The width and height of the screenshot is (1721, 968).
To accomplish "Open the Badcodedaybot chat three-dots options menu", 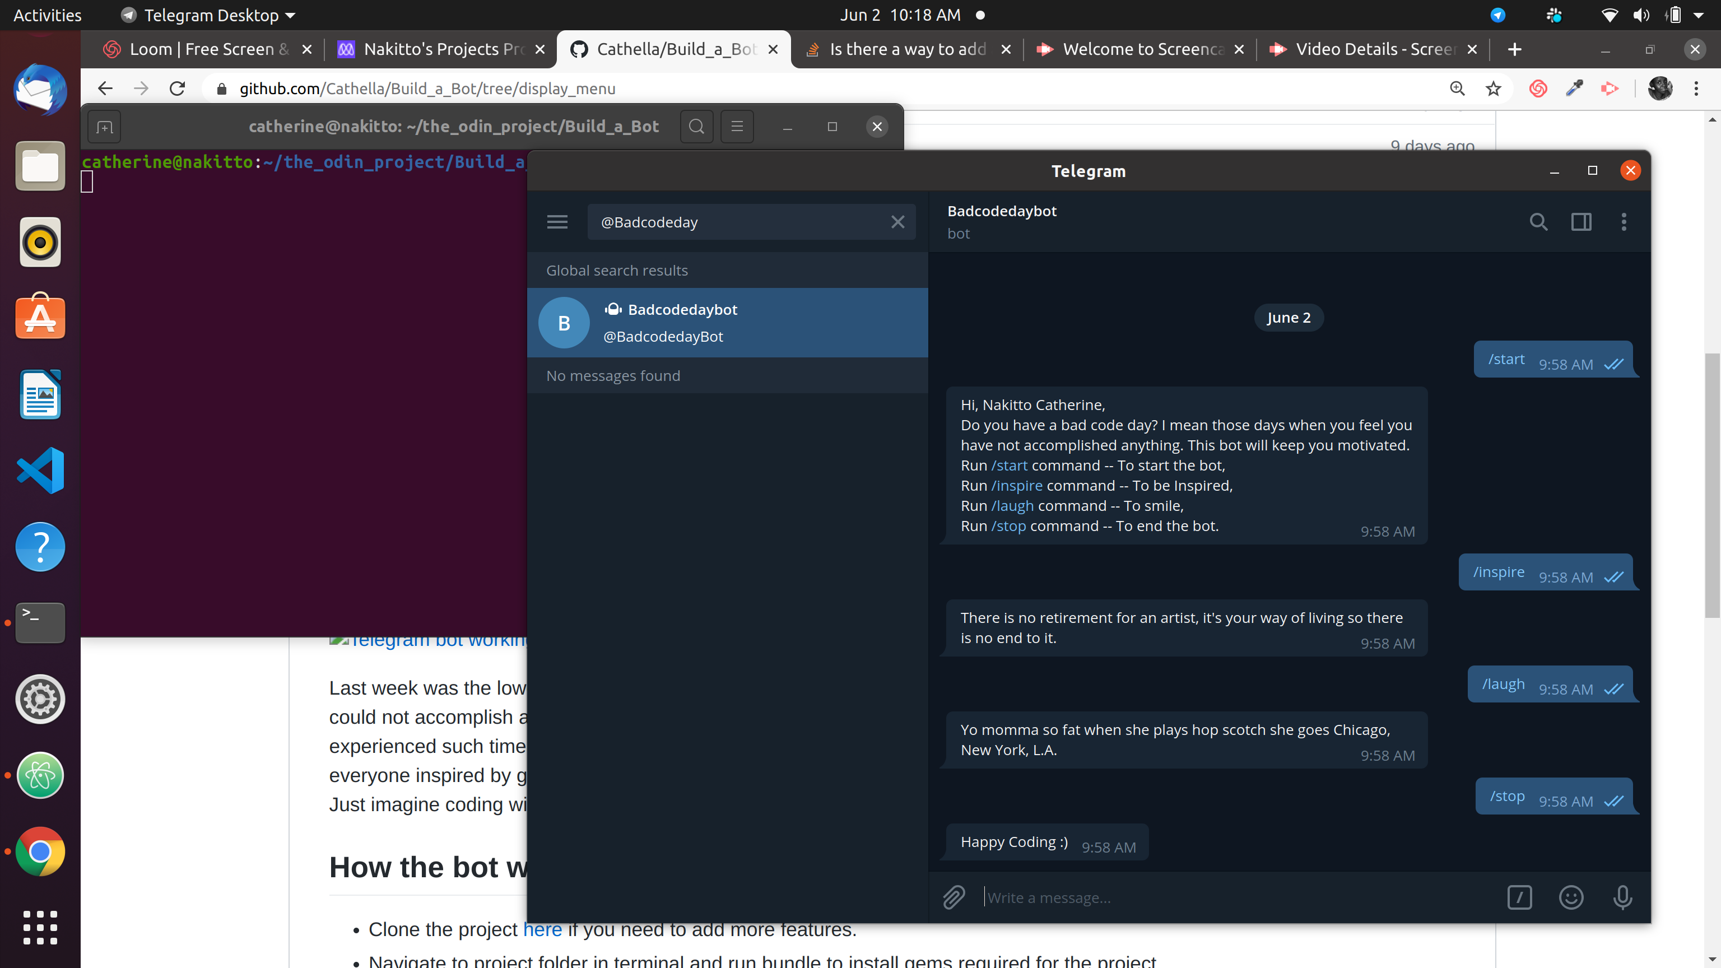I will pyautogui.click(x=1624, y=222).
